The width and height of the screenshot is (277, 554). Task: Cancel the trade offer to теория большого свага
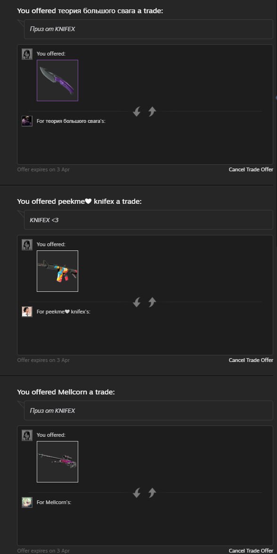(x=251, y=169)
